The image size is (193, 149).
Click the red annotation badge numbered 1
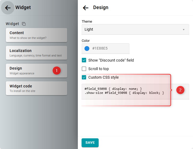pyautogui.click(x=57, y=71)
